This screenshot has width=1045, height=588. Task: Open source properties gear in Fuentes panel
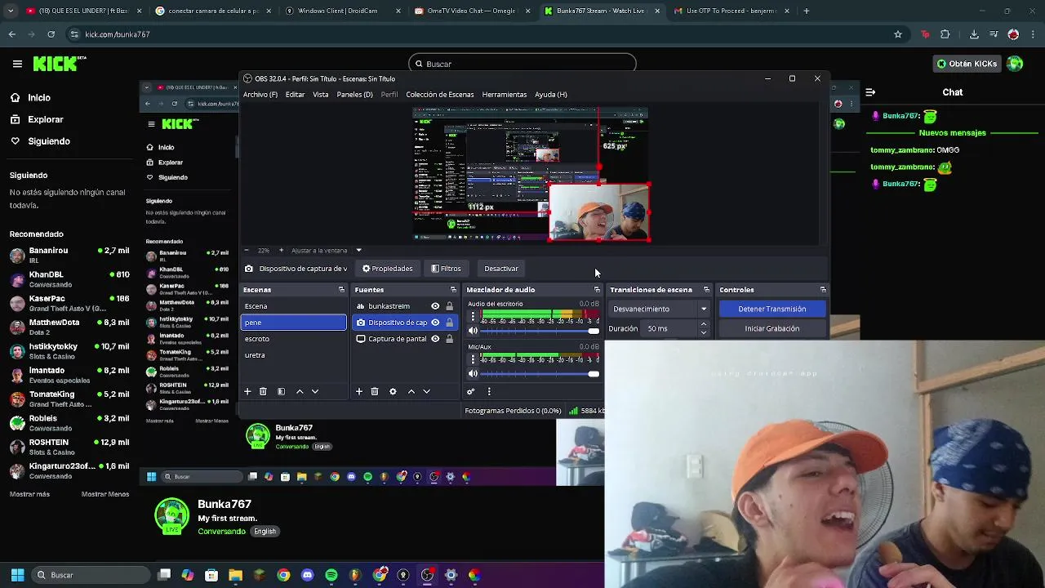(393, 392)
